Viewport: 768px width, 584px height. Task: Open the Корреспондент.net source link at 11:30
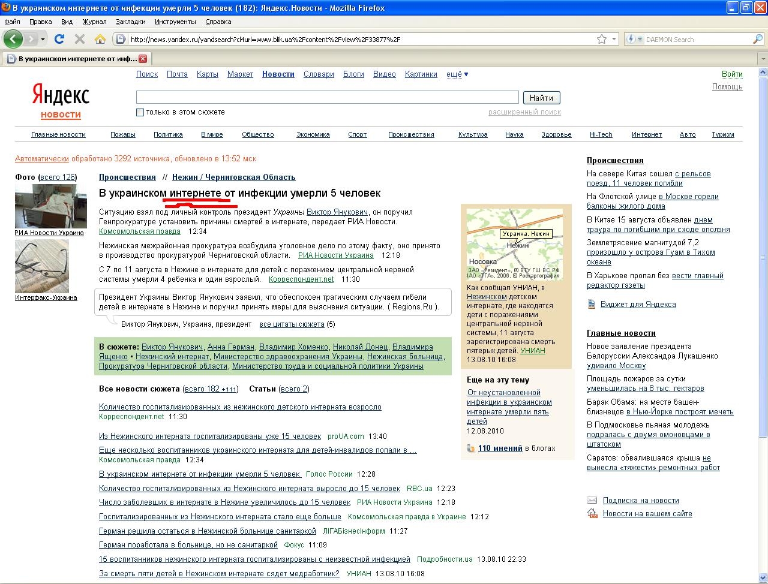click(x=301, y=279)
